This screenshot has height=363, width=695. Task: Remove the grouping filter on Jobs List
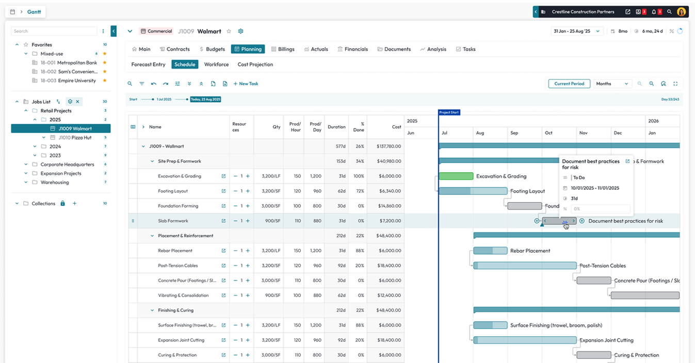77,102
